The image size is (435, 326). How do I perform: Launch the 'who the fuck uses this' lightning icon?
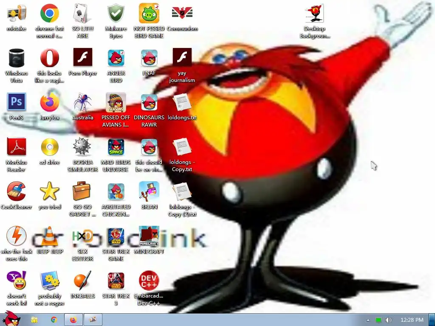17,236
